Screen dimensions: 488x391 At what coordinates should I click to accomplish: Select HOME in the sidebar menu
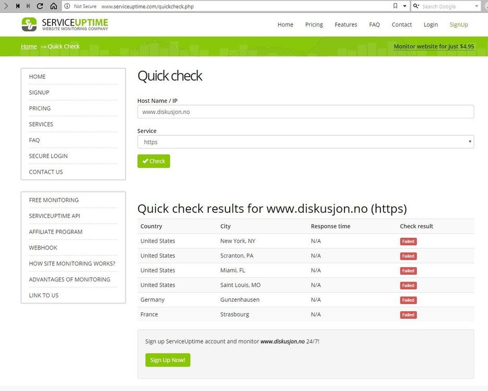click(37, 77)
